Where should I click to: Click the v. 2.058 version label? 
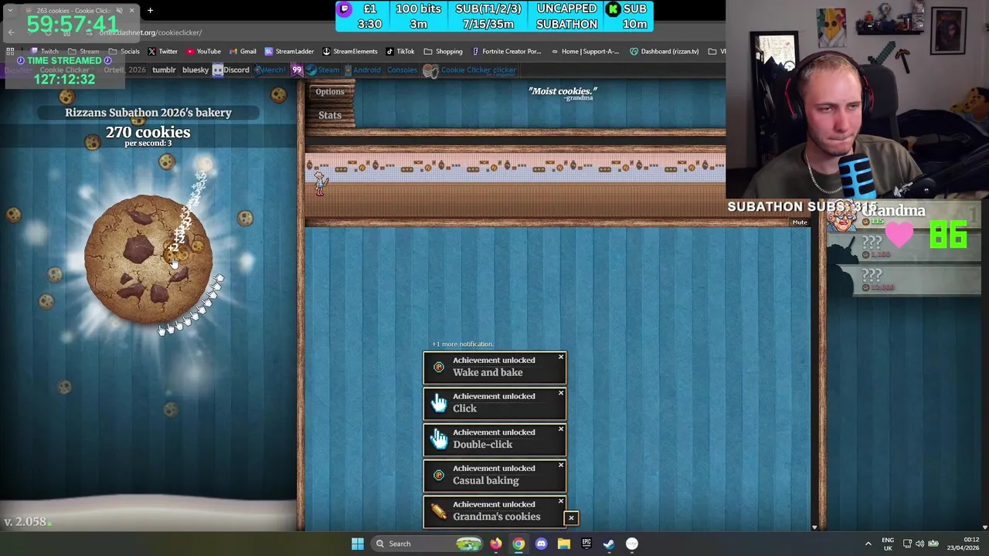[x=25, y=522]
